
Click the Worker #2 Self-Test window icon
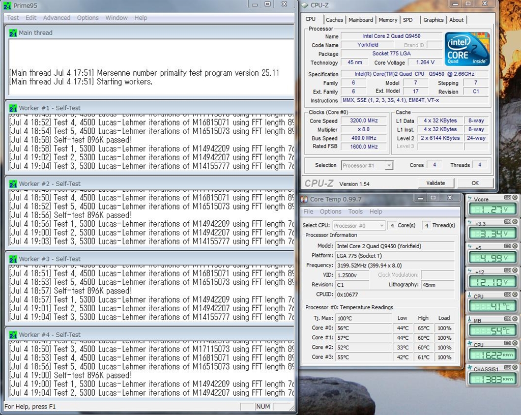tap(13, 184)
